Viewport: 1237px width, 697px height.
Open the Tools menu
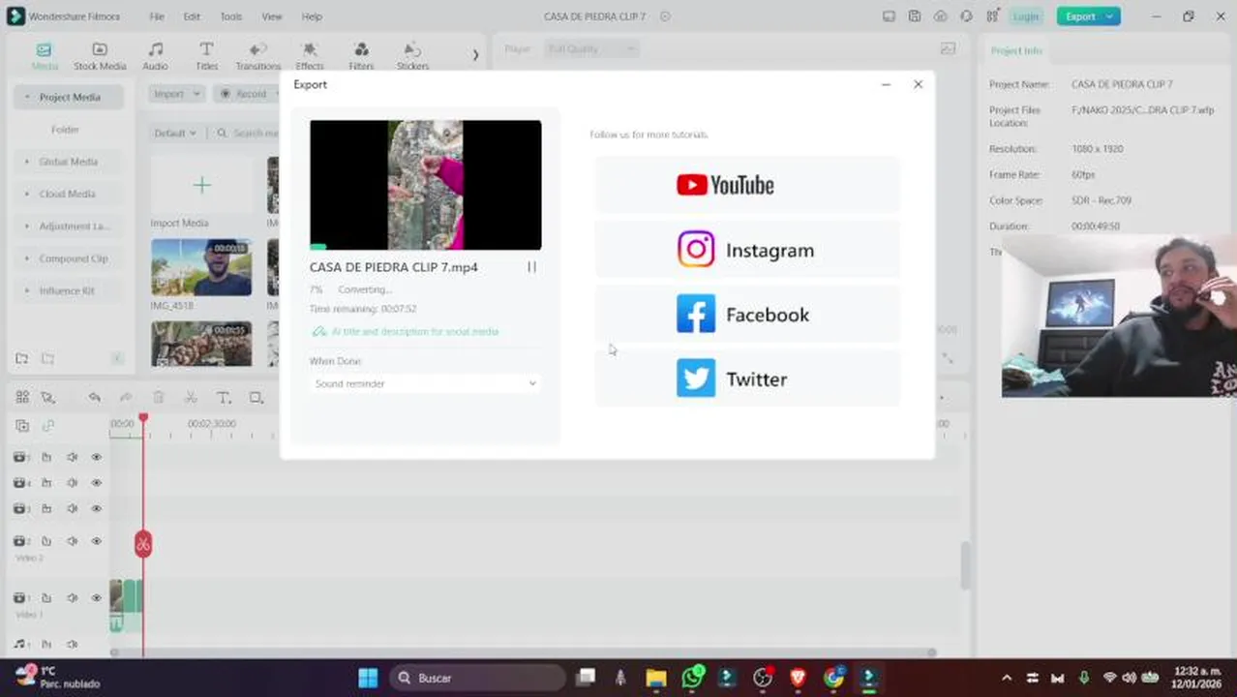(x=231, y=16)
